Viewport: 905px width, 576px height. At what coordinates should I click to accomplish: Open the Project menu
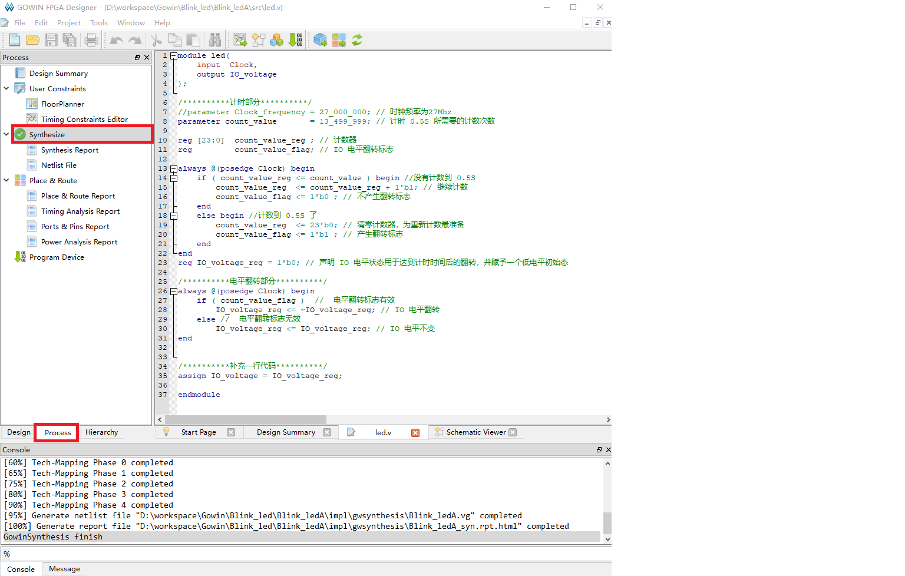(x=69, y=22)
